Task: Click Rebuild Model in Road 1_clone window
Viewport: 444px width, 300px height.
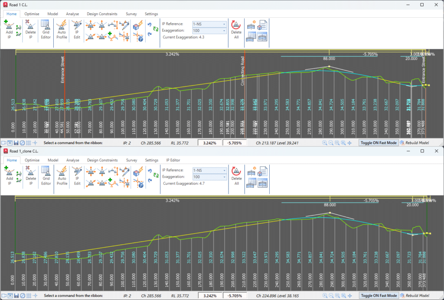Action: coord(415,296)
